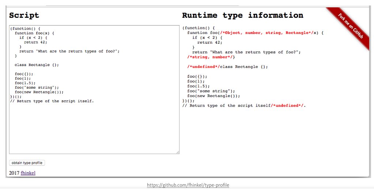Click /*undefined*/ annotation after 'script itself'
Image resolution: width=374 pixels, height=190 pixels.
[287, 106]
